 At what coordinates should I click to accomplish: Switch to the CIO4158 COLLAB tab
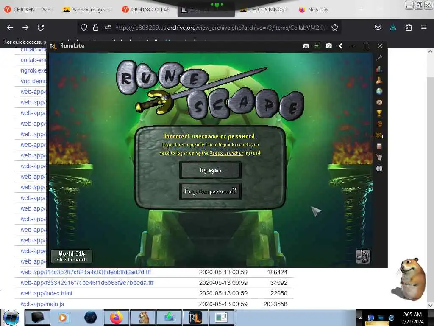point(147,10)
